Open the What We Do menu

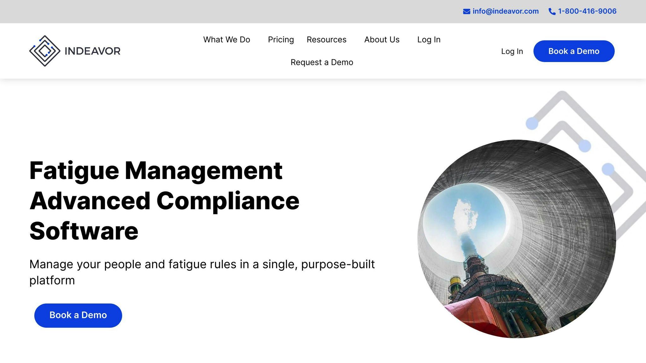coord(226,40)
